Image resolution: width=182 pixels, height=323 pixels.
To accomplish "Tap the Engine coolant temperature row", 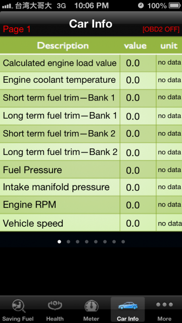I will tap(91, 81).
